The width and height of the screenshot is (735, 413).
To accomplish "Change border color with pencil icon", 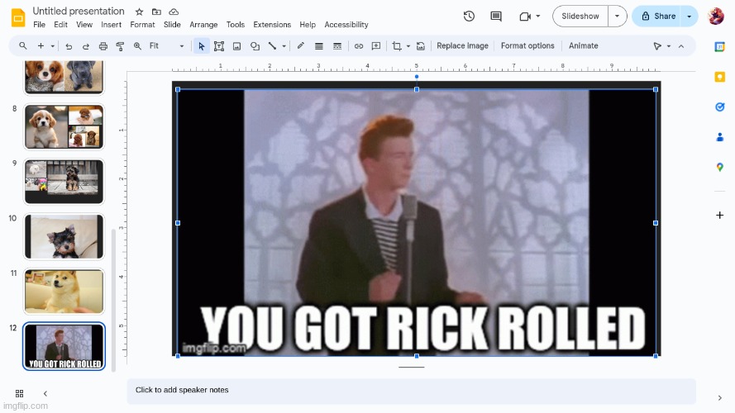I will pyautogui.click(x=300, y=46).
